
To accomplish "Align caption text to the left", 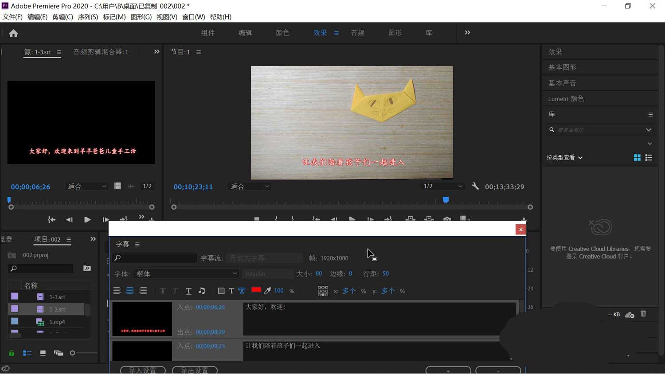I will (x=117, y=291).
